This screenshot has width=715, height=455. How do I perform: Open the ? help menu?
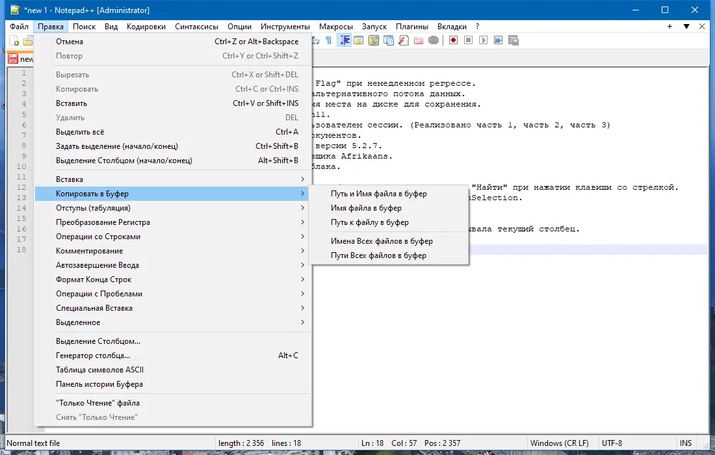pos(478,27)
